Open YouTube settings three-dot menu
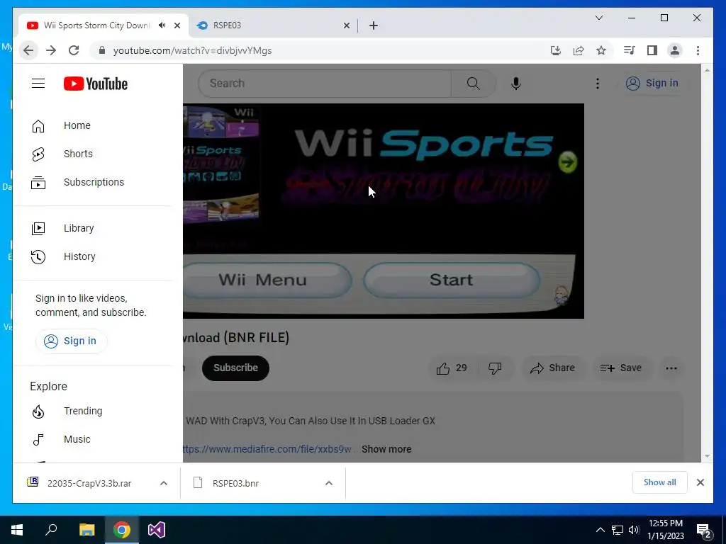The width and height of the screenshot is (726, 544). [597, 84]
